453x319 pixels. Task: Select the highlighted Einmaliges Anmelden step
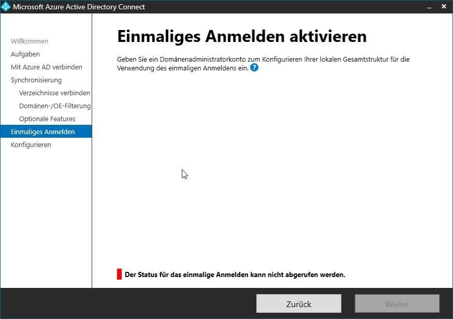[46, 132]
